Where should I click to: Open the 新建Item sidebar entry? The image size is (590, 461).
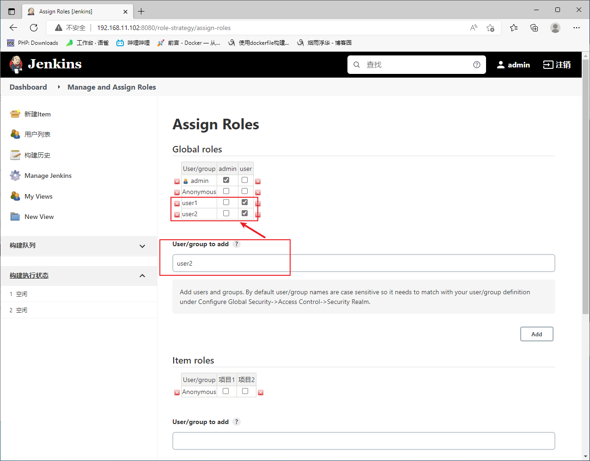point(30,114)
